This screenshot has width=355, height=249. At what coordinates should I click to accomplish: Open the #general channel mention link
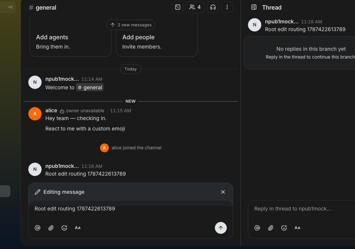pos(90,87)
